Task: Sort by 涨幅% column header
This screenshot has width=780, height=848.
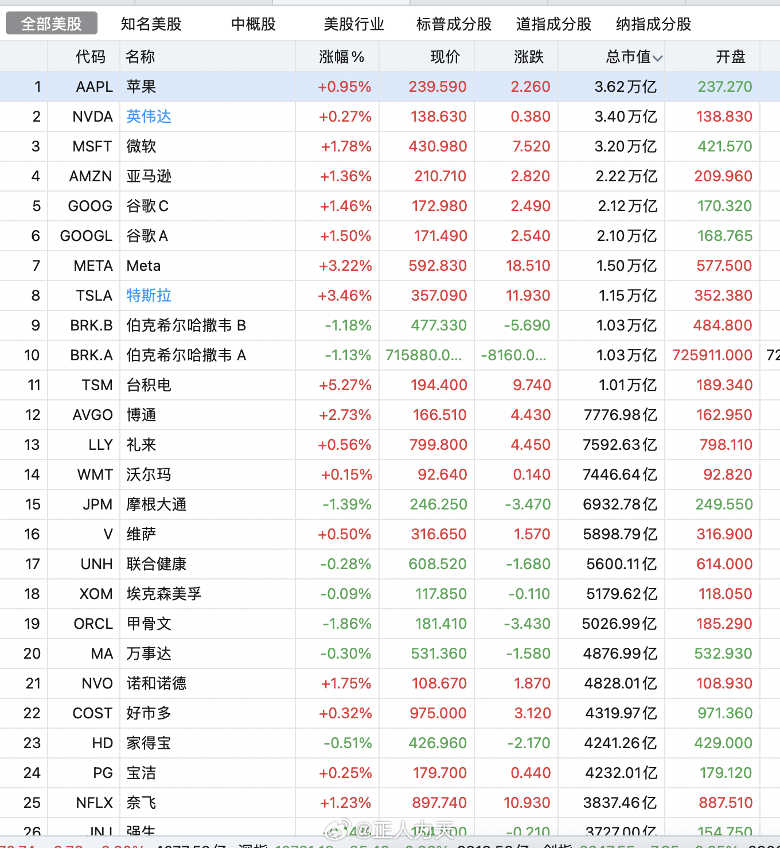Action: (x=341, y=57)
